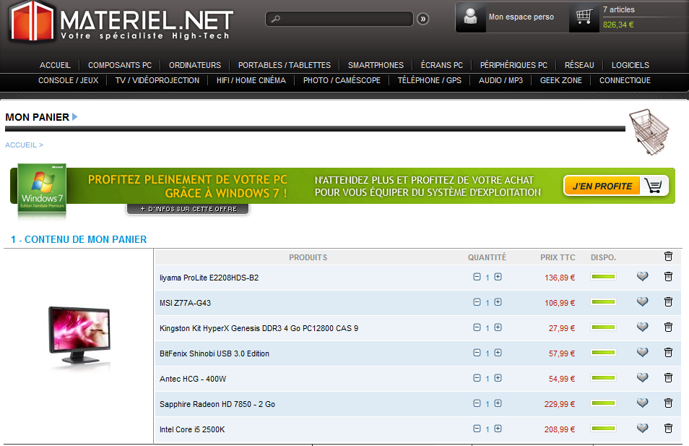Click the Mon espace perso user avatar
Viewport: 689px width, 446px height.
pyautogui.click(x=472, y=17)
